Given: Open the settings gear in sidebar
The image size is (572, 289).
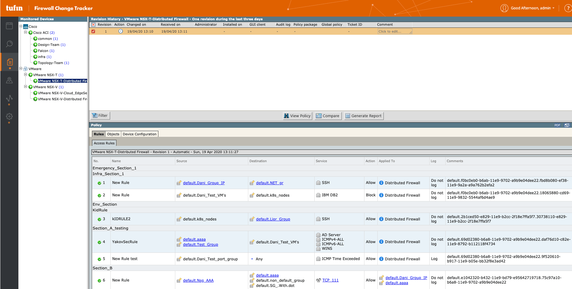Looking at the screenshot, I should tap(9, 116).
